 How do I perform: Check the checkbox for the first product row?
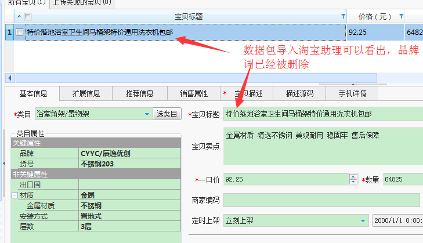(20, 32)
